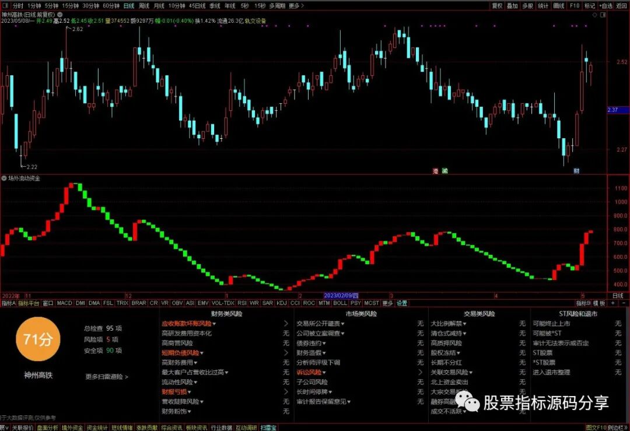Click the 模板 template button
The height and width of the screenshot is (431, 630).
point(599,303)
